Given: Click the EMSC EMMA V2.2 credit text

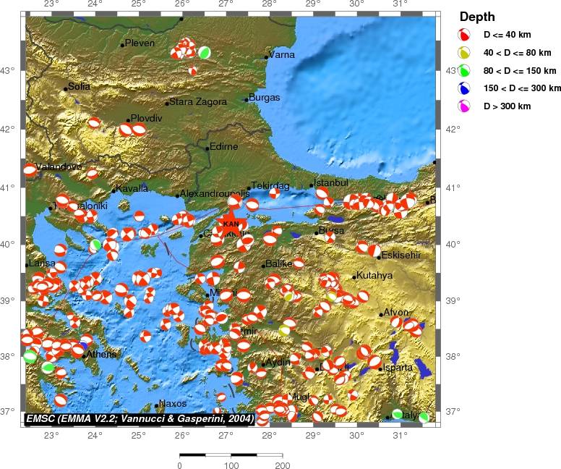Looking at the screenshot, I should coord(139,418).
